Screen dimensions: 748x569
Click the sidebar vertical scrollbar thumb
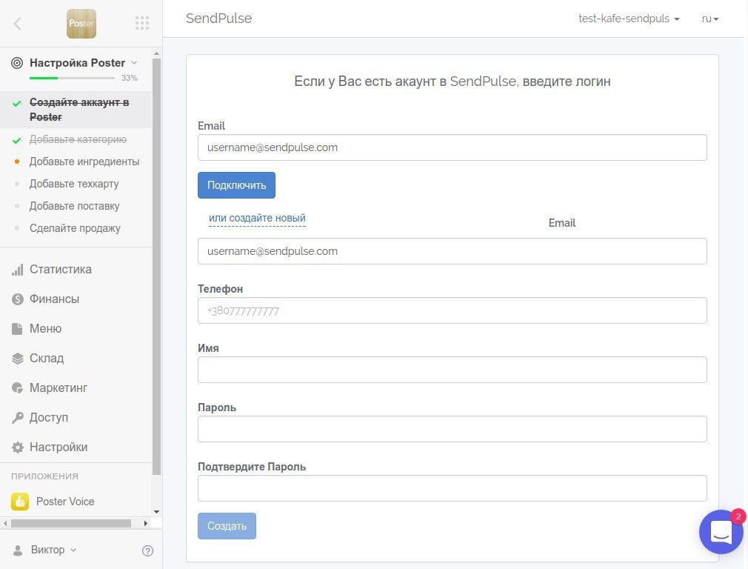pyautogui.click(x=156, y=267)
